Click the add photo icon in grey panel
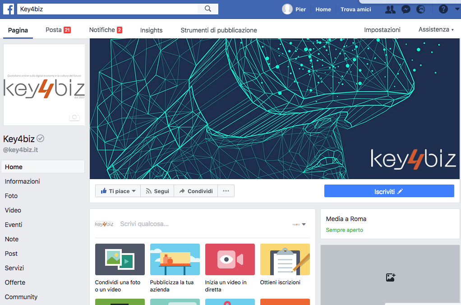The height and width of the screenshot is (305, 461). (391, 277)
